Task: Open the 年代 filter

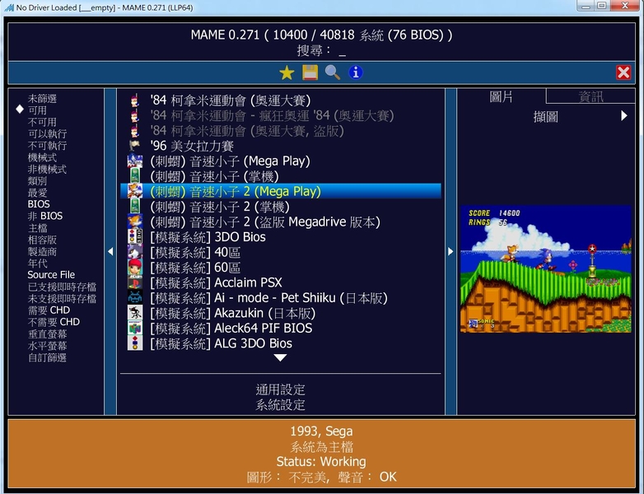Action: pos(37,263)
